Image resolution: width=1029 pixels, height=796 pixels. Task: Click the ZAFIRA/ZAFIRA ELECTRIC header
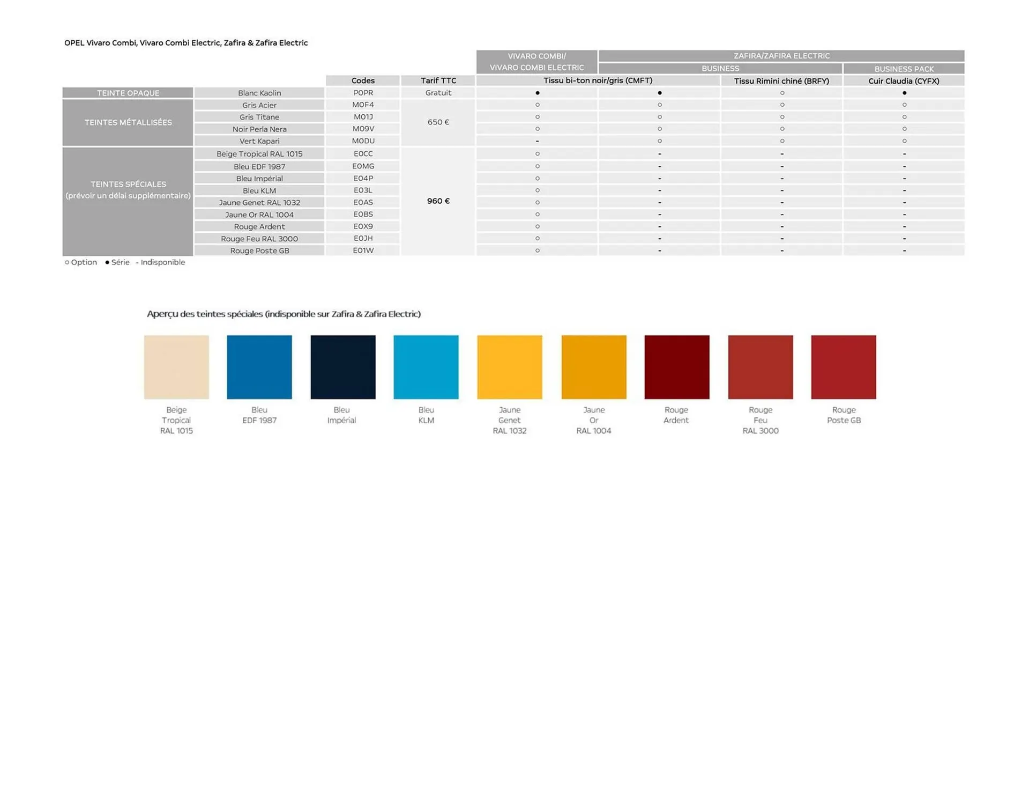point(781,55)
